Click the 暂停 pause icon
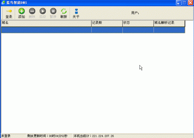 (53, 11)
